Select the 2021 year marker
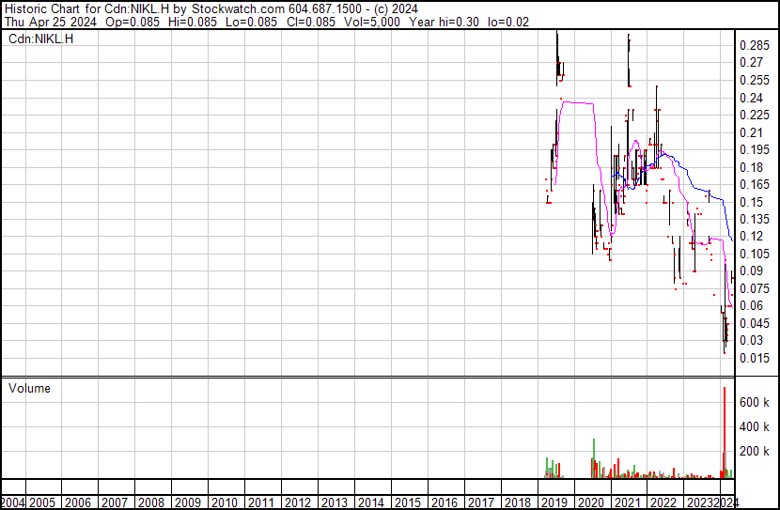The height and width of the screenshot is (510, 780). pos(628,502)
